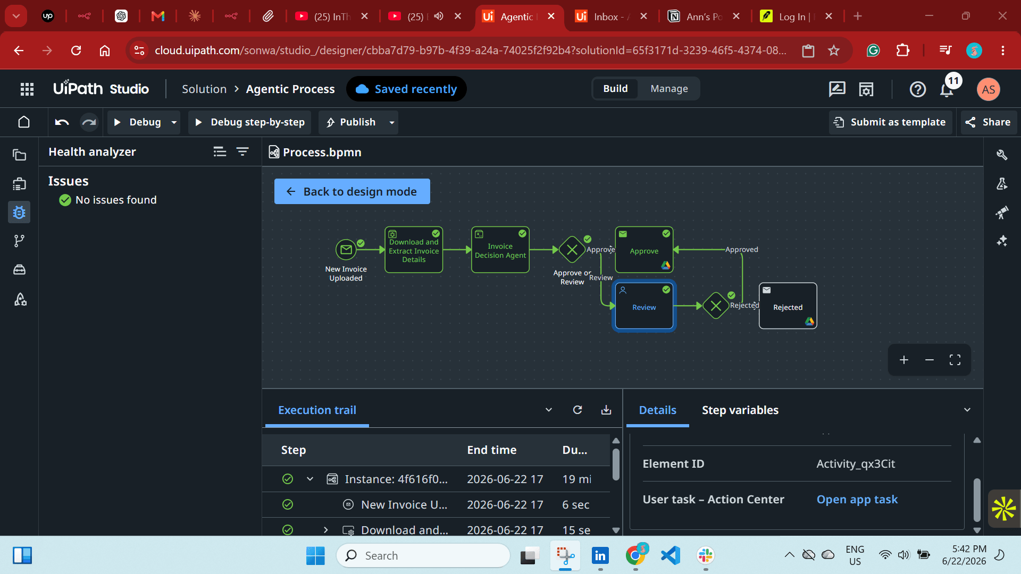
Task: Click the Windows taskbar Search box
Action: click(423, 555)
